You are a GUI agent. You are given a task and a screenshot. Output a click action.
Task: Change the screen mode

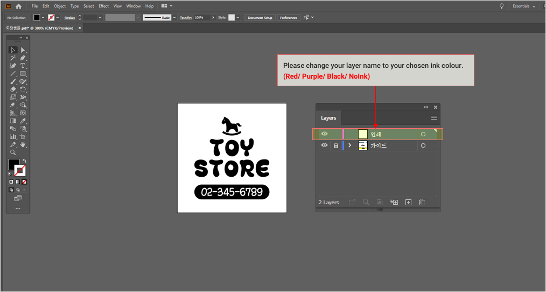pos(18,198)
